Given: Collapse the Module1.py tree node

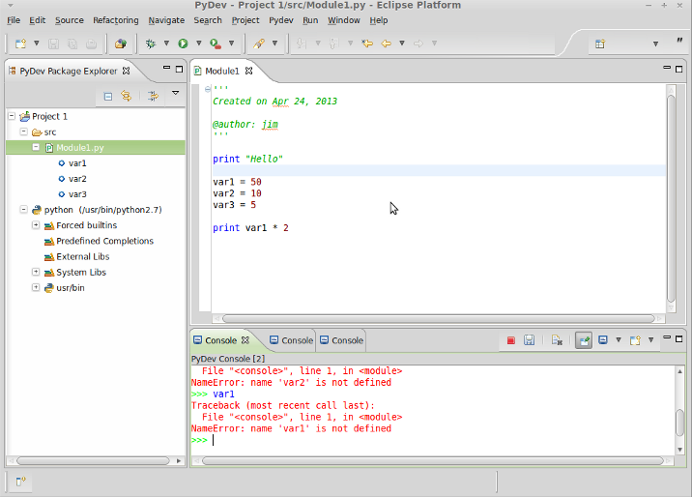Looking at the screenshot, I should [x=36, y=147].
